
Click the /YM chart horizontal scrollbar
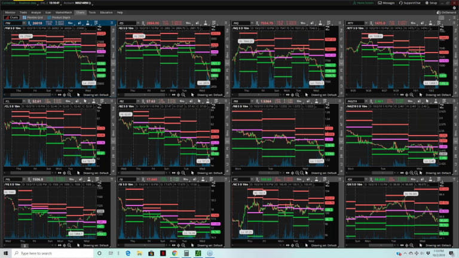(x=30, y=95)
